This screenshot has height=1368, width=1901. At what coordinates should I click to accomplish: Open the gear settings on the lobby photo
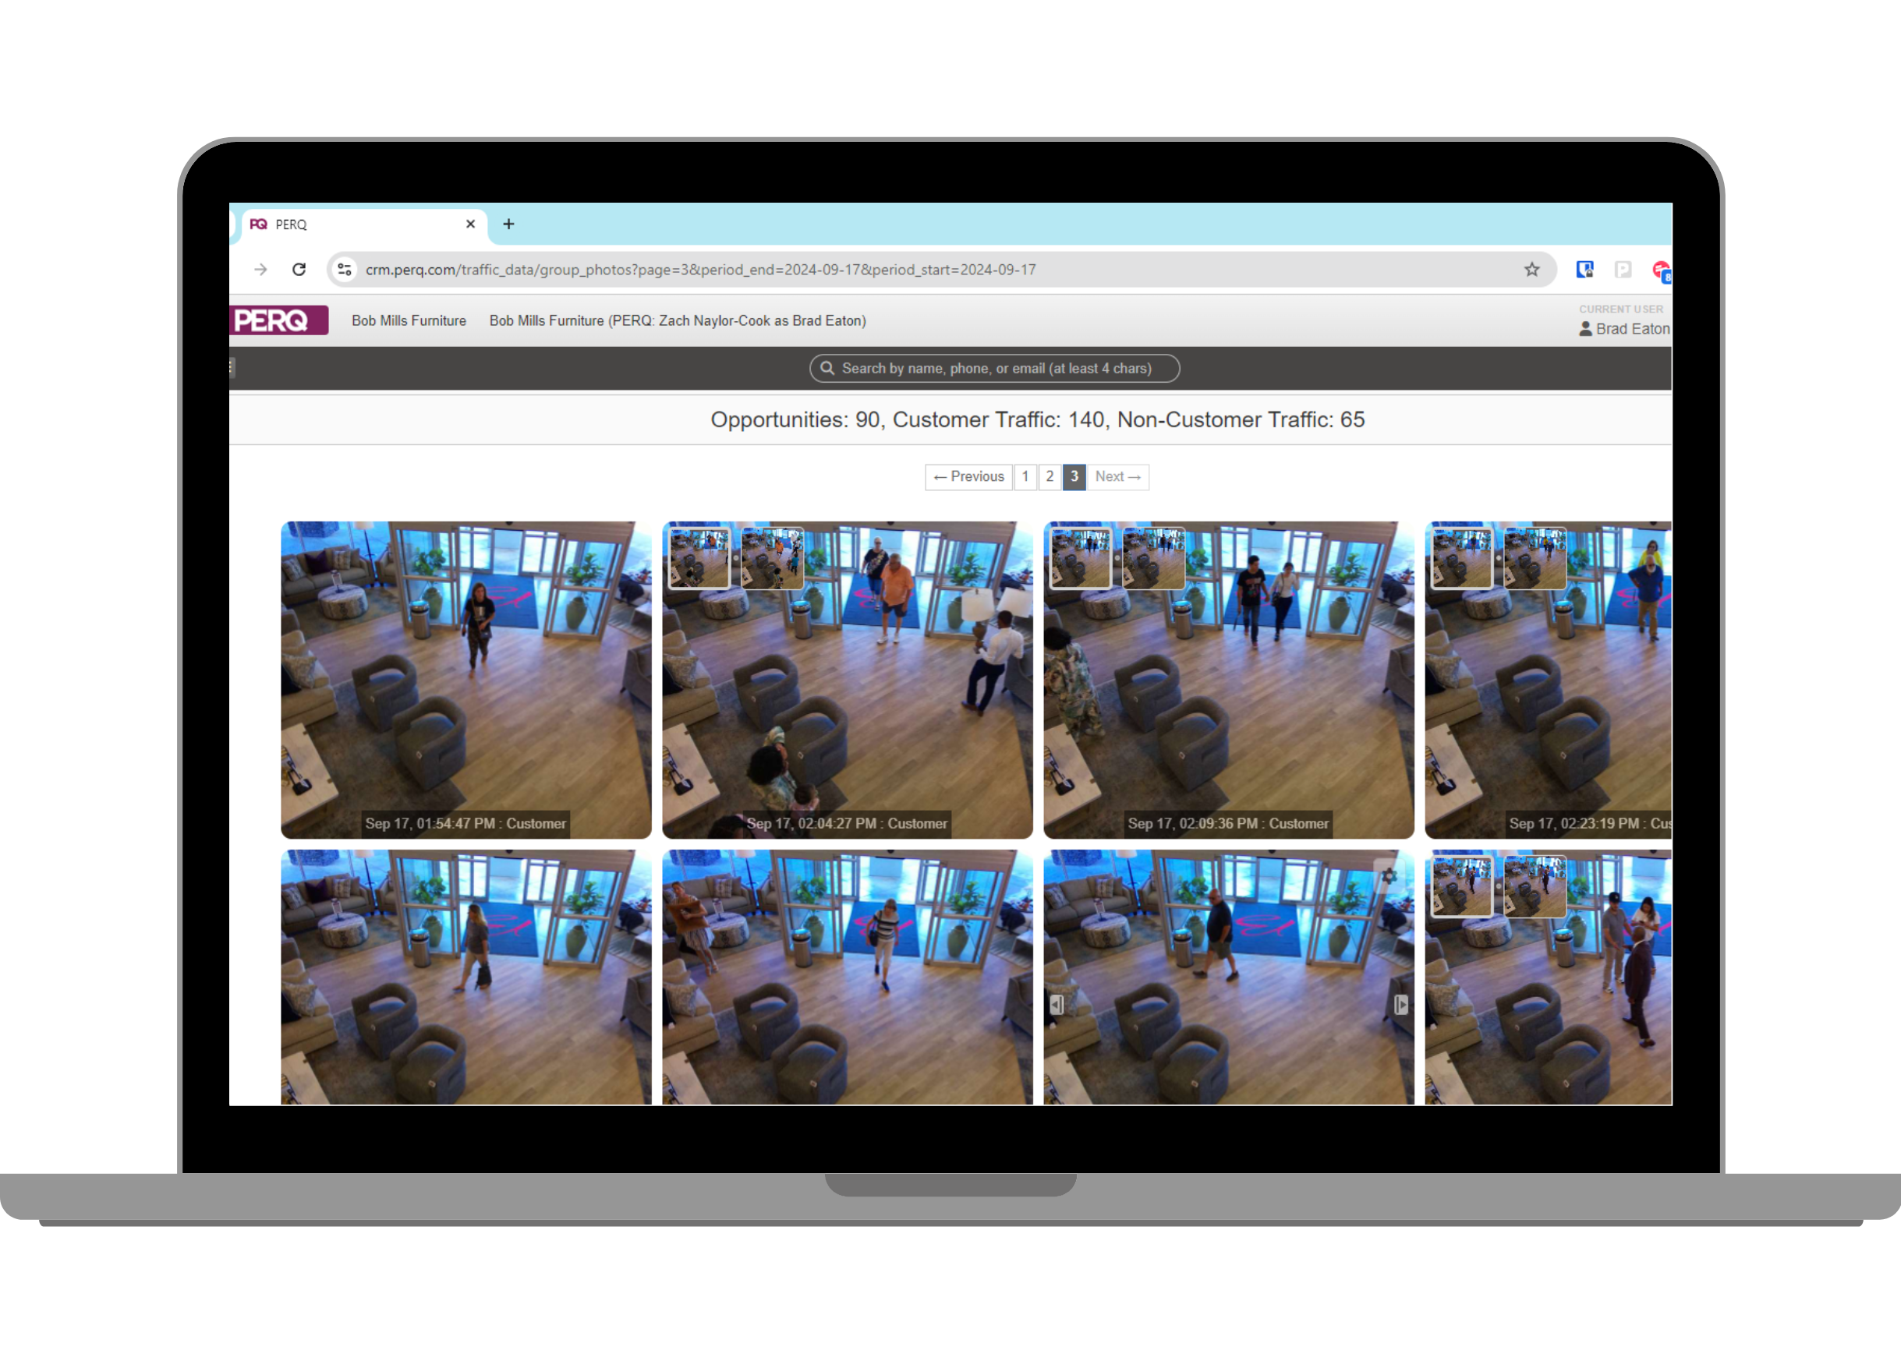point(1389,875)
